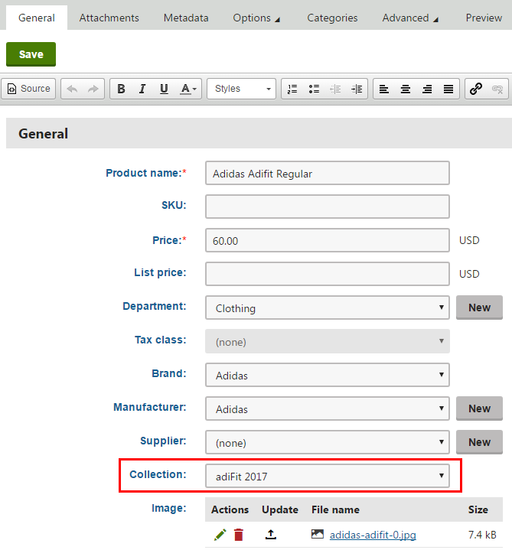Click the green Save button
This screenshot has width=512, height=550.
point(31,54)
